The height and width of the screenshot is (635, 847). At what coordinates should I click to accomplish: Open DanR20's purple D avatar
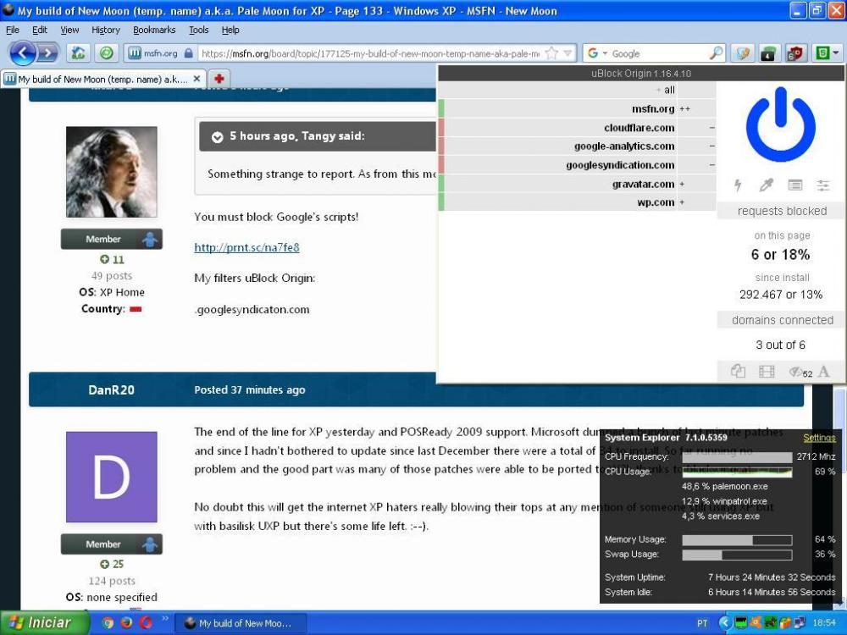pyautogui.click(x=111, y=477)
